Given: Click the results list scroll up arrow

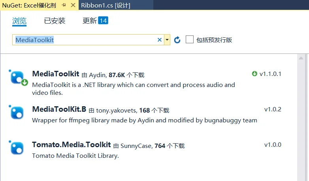Looking at the screenshot, I should point(301,58).
